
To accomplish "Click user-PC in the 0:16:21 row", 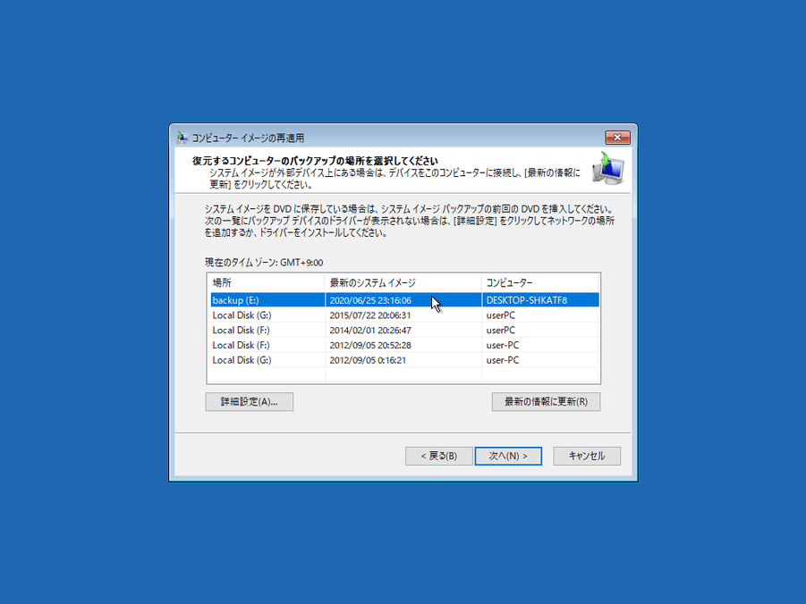I will 503,360.
